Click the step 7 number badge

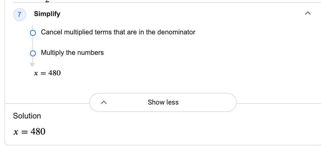point(19,14)
